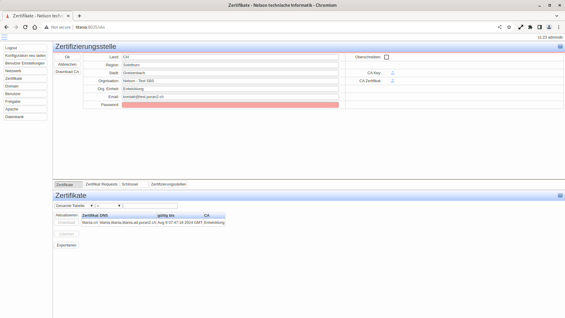Collapse the Zertifikate panel icon
565x318 pixels.
pos(560,196)
